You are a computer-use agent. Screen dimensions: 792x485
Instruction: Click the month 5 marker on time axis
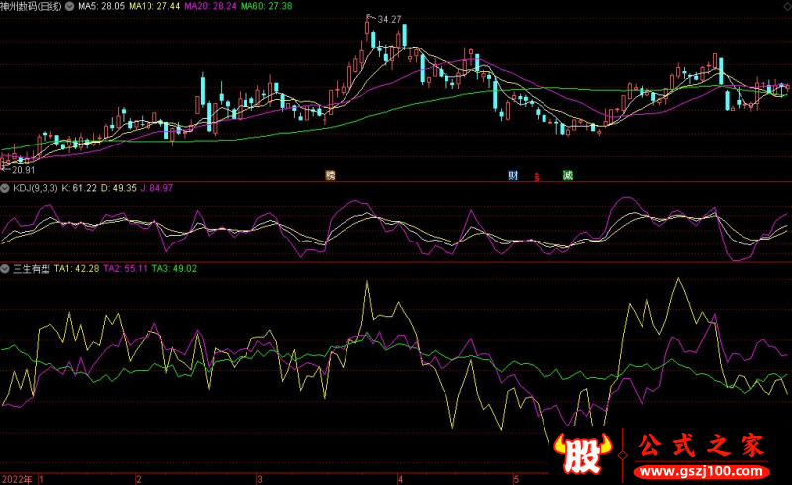coord(516,479)
